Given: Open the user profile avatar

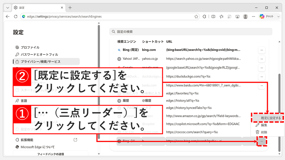Looking at the screenshot, I should (245, 16).
